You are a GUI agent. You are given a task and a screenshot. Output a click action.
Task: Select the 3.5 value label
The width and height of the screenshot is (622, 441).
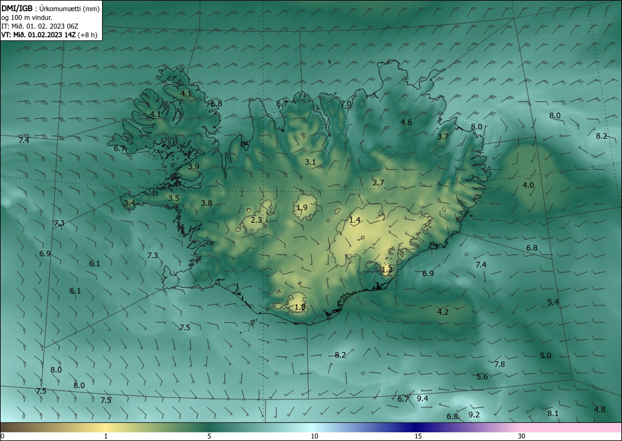(174, 198)
